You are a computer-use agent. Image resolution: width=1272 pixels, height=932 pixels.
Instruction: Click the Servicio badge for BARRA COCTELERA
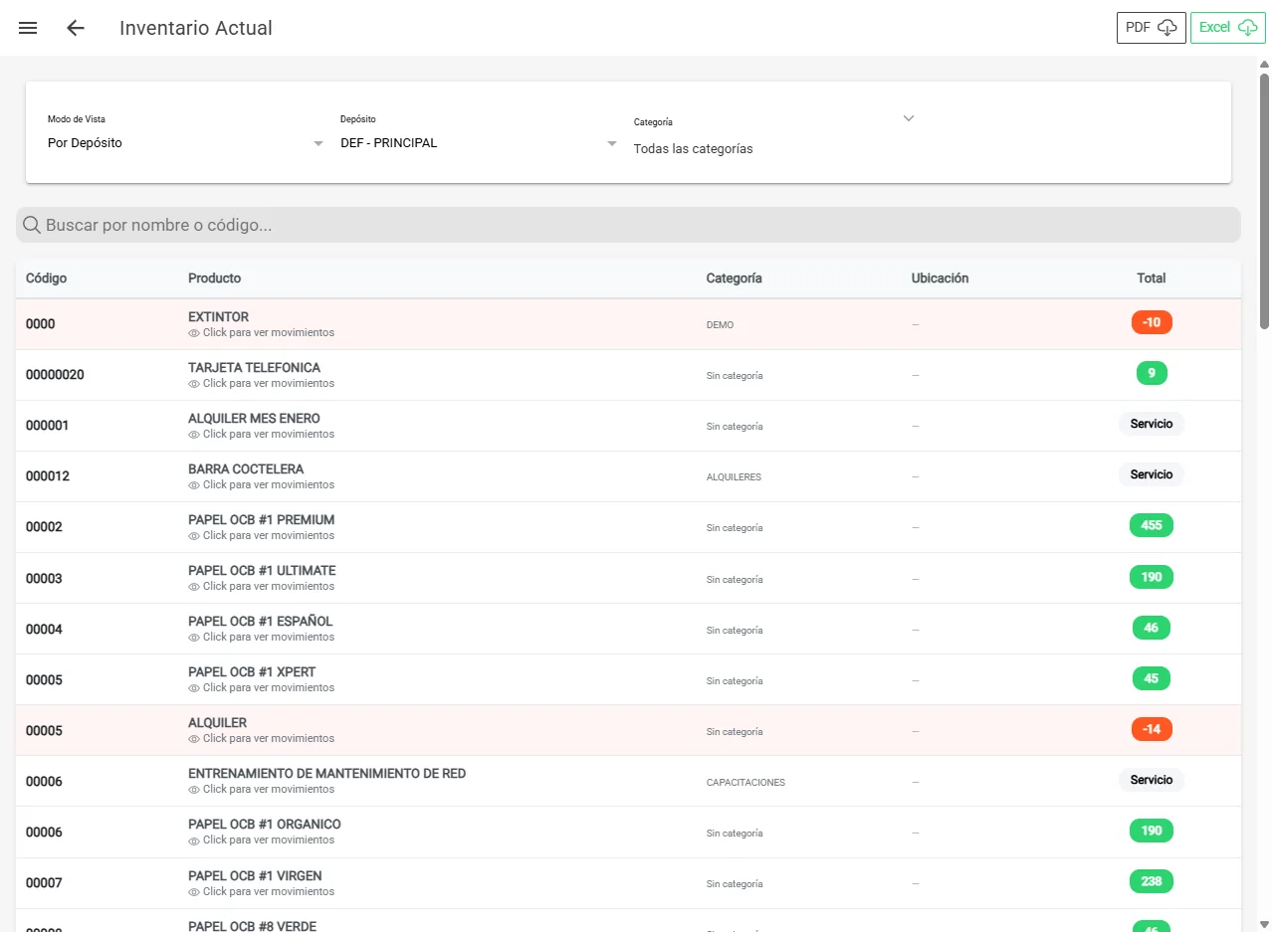1152,474
